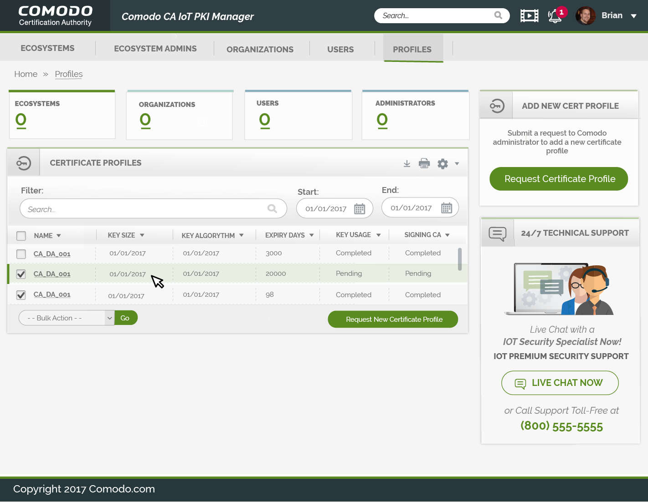This screenshot has height=502, width=648.
Task: Click the Comodo Certification Authority logo
Action: (55, 15)
